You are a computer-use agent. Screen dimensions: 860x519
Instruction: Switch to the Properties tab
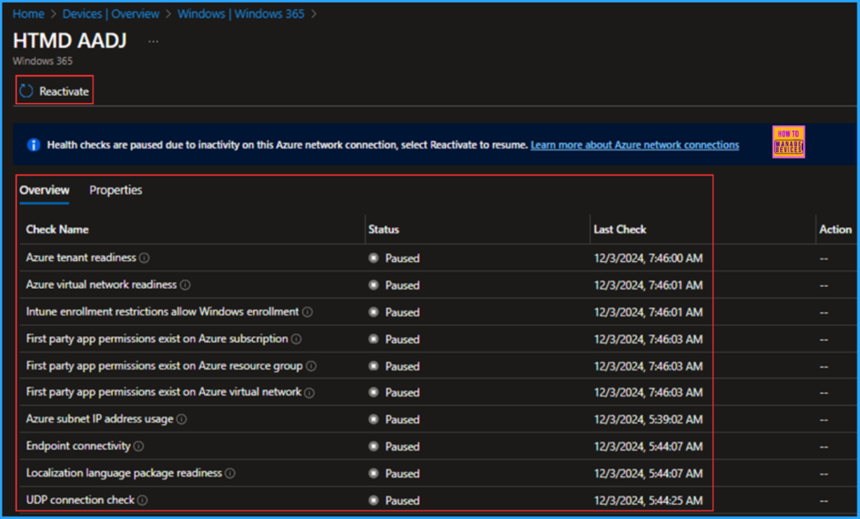(116, 190)
